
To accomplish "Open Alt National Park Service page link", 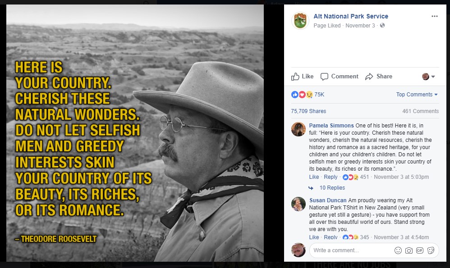I will coord(351,16).
